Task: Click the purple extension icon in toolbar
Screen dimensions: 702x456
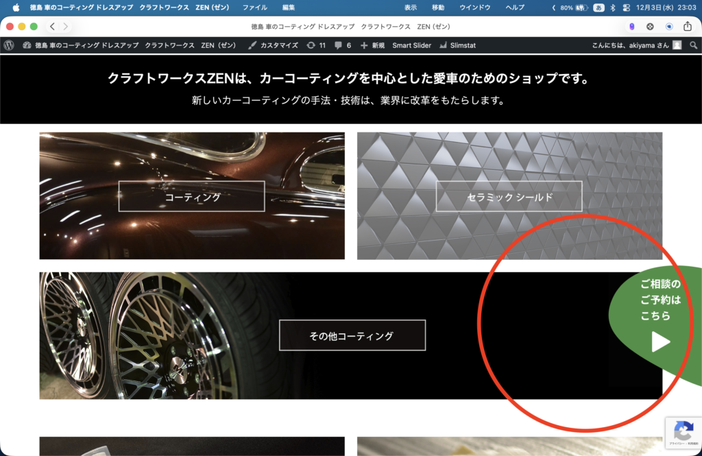Action: click(x=631, y=26)
